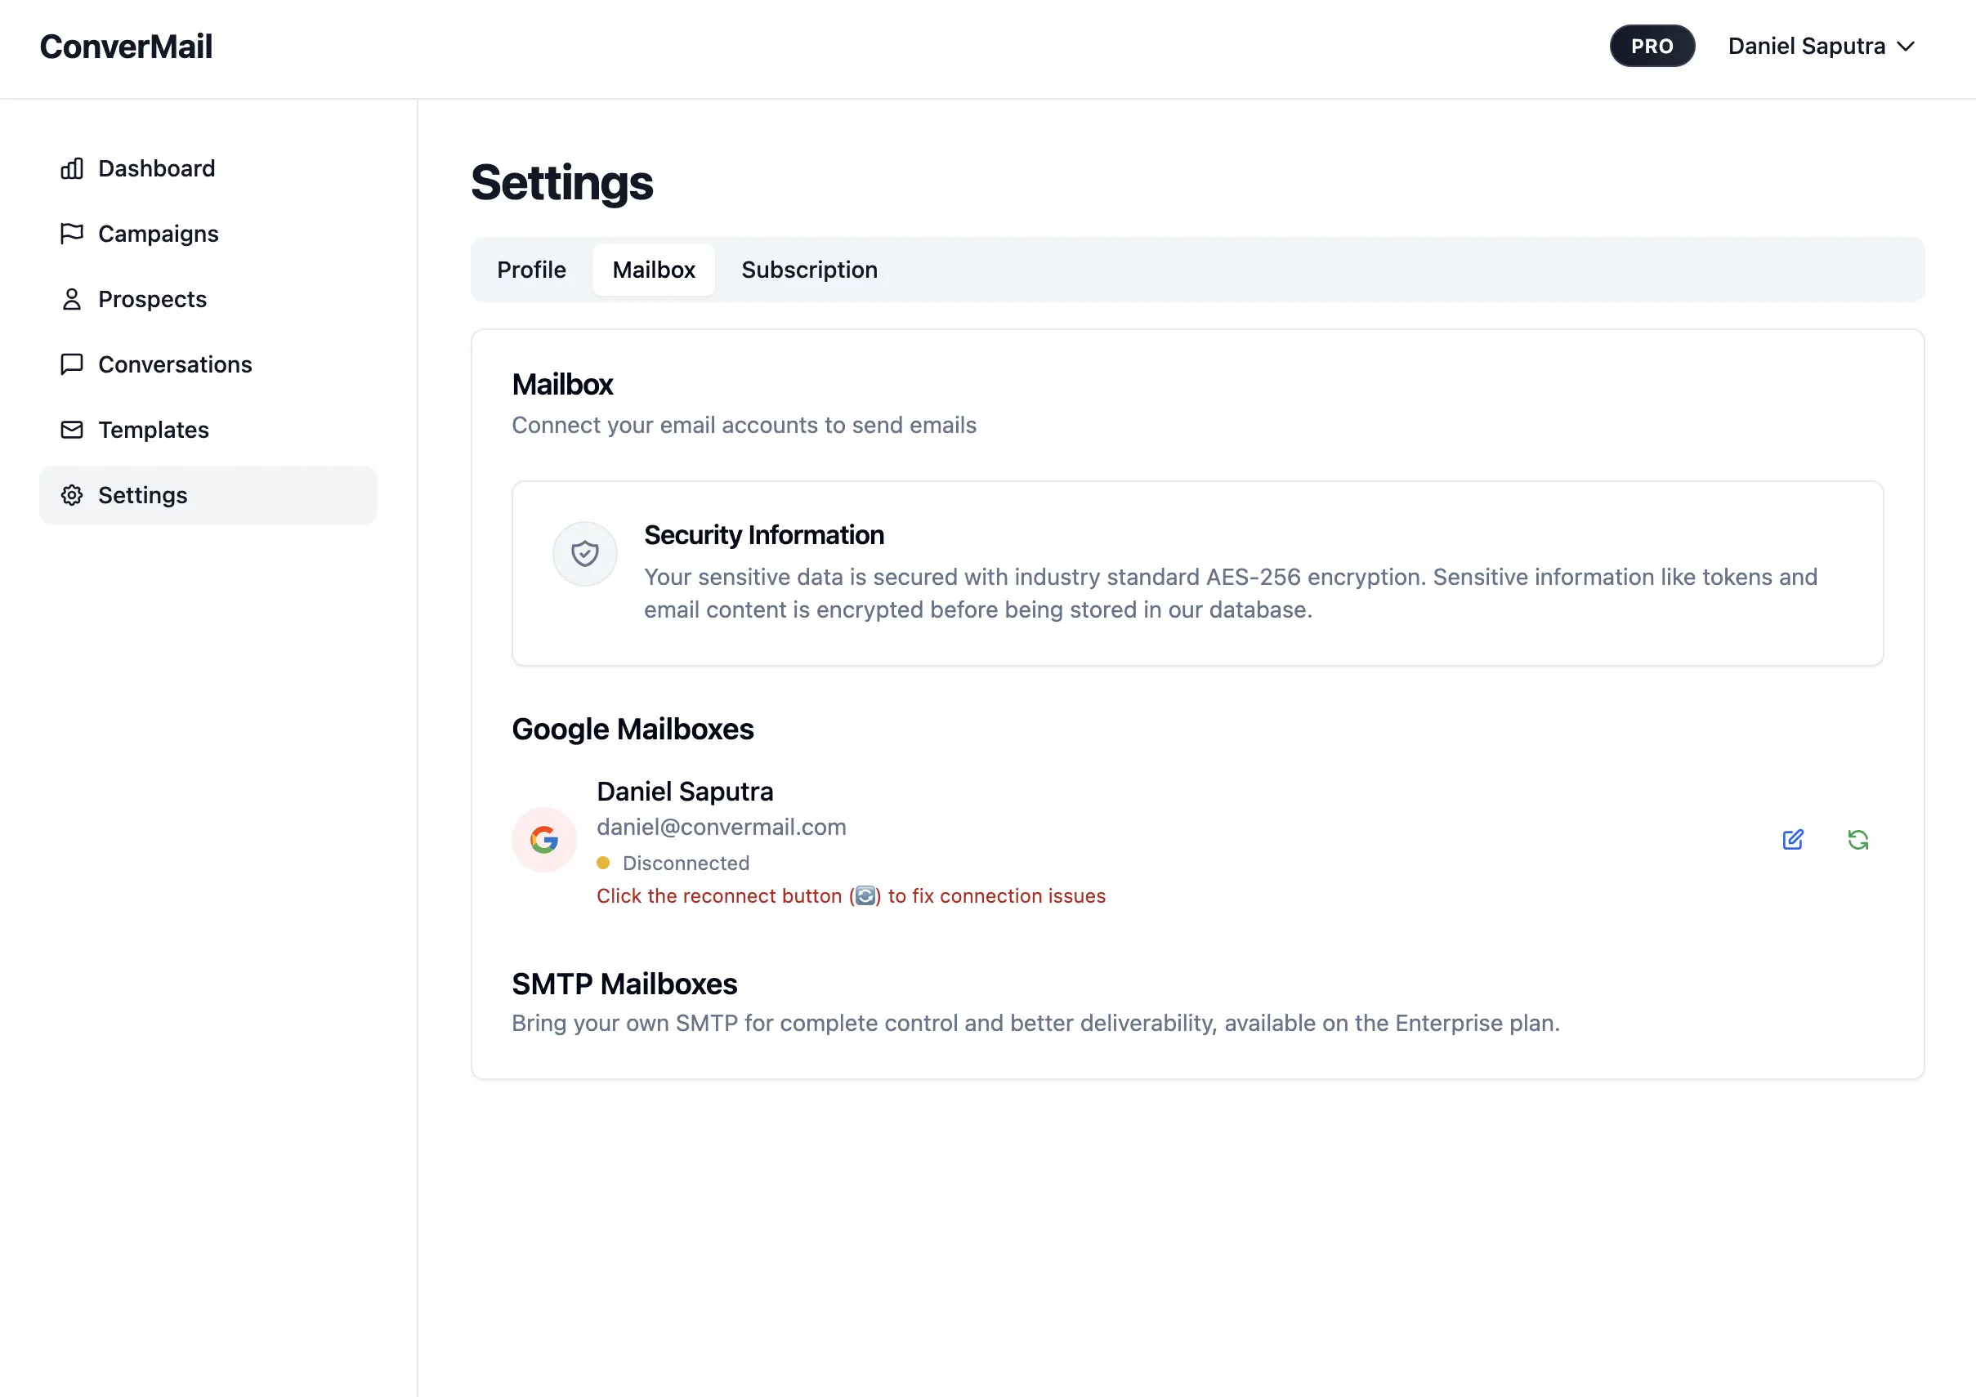This screenshot has height=1397, width=1976.
Task: Switch to the Subscription tab
Action: pos(809,270)
